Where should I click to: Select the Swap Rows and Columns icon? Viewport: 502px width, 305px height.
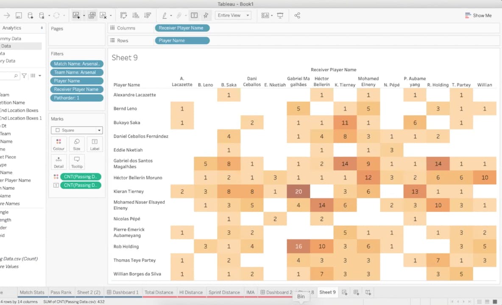point(123,15)
